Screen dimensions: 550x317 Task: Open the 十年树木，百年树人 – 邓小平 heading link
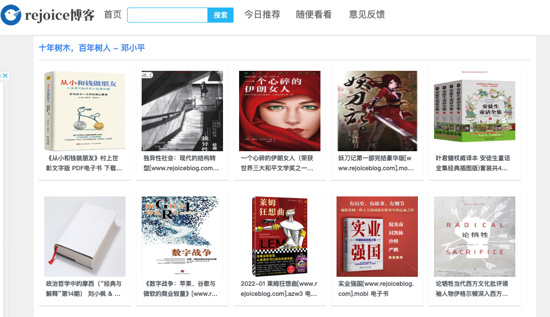[91, 48]
